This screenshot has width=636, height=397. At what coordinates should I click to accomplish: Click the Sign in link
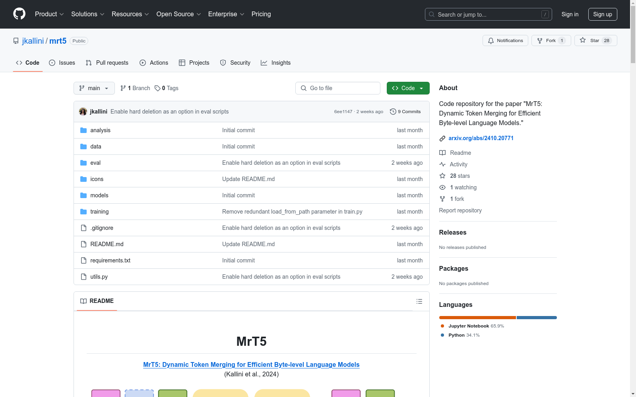tap(570, 14)
